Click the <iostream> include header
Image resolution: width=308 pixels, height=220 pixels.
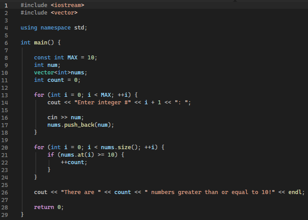pyautogui.click(x=67, y=5)
